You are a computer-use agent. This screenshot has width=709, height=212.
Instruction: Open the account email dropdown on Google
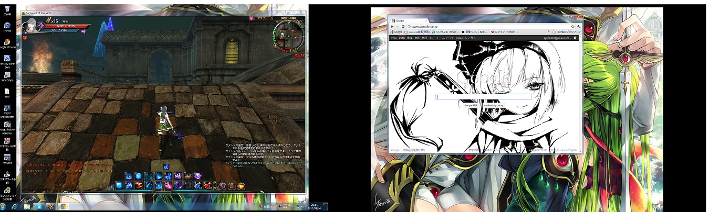[x=558, y=38]
